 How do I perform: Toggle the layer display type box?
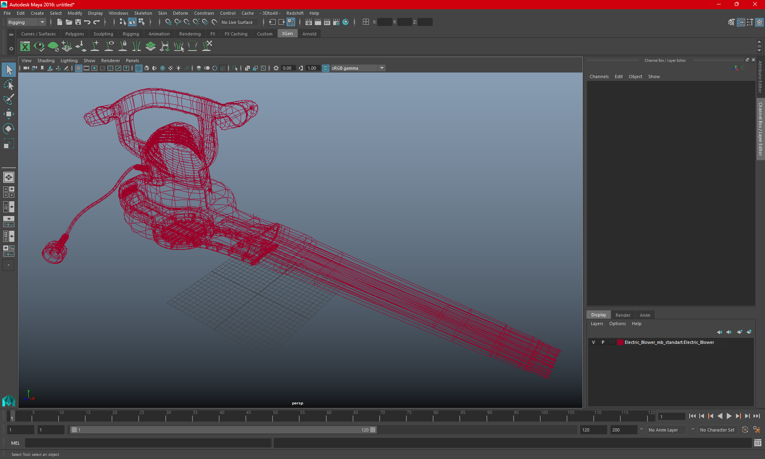[612, 342]
